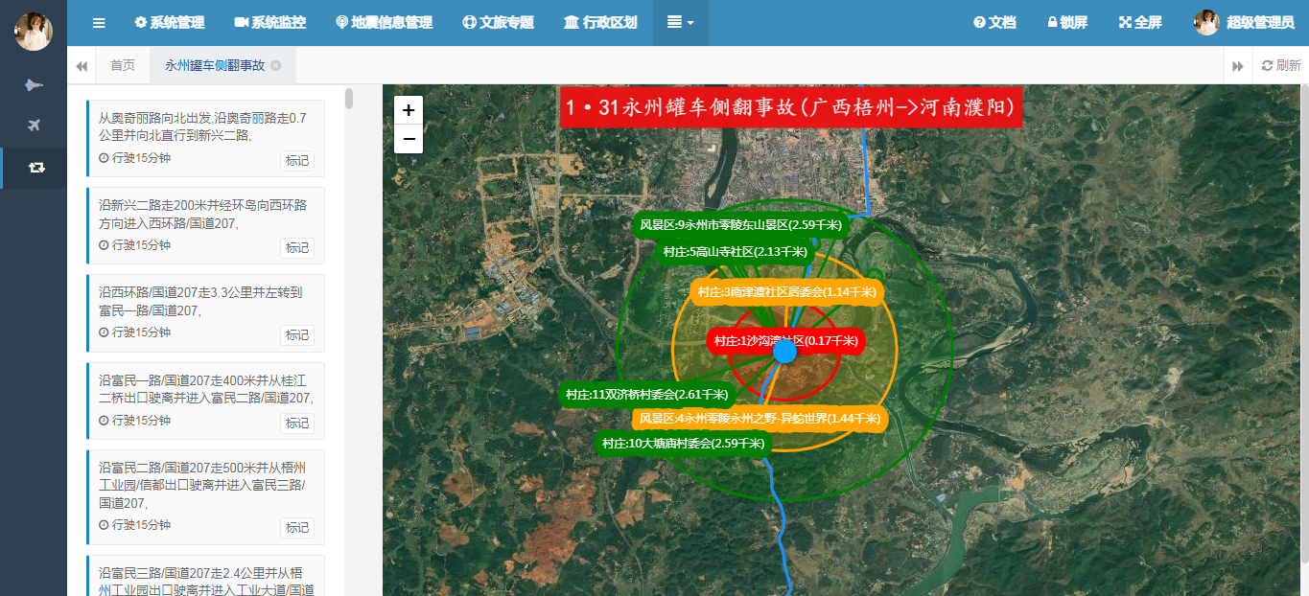Screen dimensions: 1309x596
Task: Click the map panel vertical scrollbar
Action: (1304, 326)
